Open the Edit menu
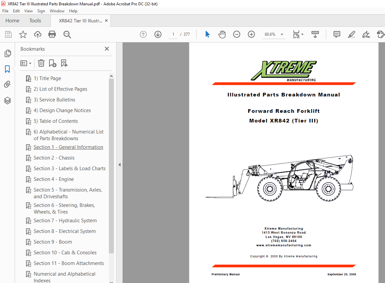Screen dimensions: 385x283 click(16, 11)
